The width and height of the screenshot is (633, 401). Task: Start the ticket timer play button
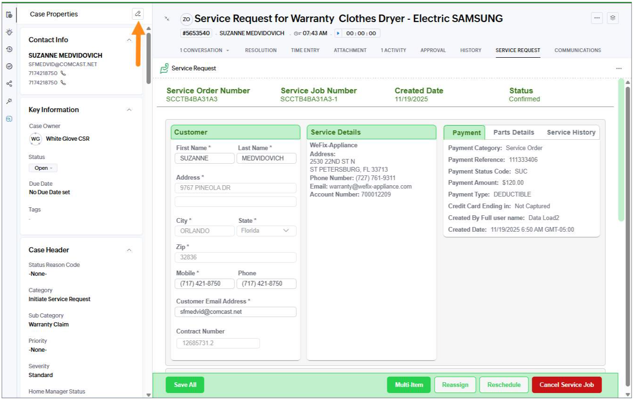(338, 33)
